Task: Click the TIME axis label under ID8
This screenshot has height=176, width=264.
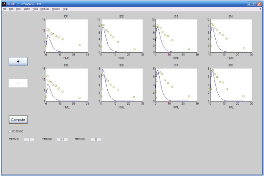Action: (x=231, y=107)
